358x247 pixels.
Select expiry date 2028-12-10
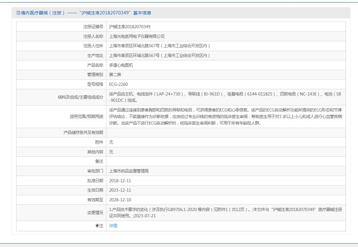pyautogui.click(x=120, y=200)
